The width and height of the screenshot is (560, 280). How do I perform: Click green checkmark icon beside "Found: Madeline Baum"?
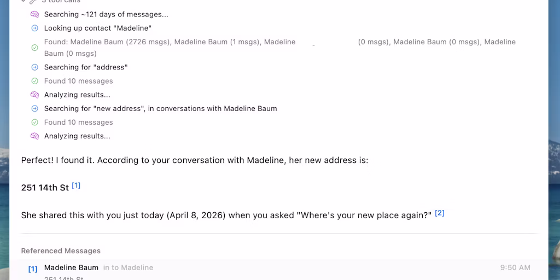coord(35,48)
